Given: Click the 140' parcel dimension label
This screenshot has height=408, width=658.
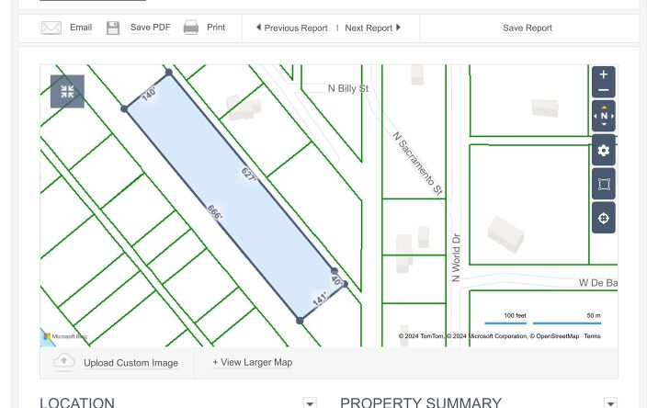Looking at the screenshot, I should (149, 94).
